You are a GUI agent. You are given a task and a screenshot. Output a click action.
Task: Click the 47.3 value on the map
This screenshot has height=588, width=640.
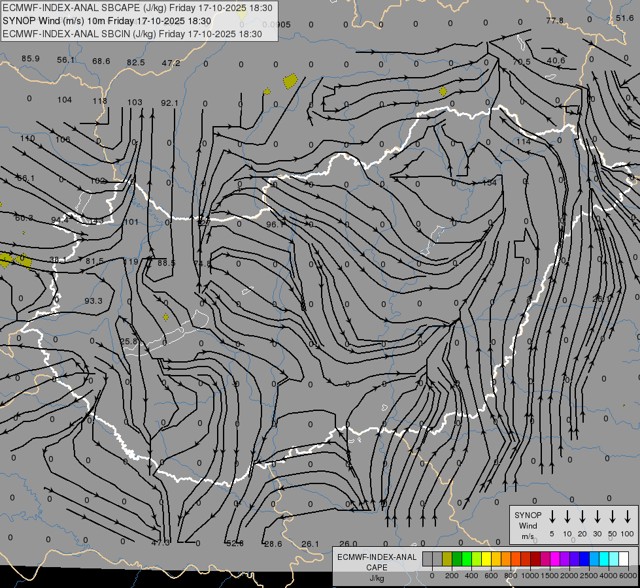tap(160, 543)
